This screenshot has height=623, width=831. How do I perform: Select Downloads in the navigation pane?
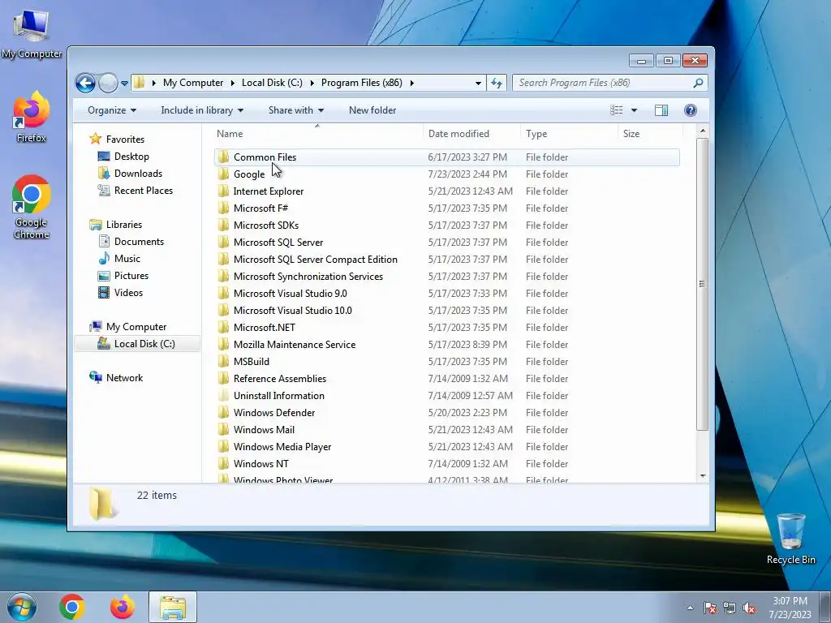click(138, 174)
